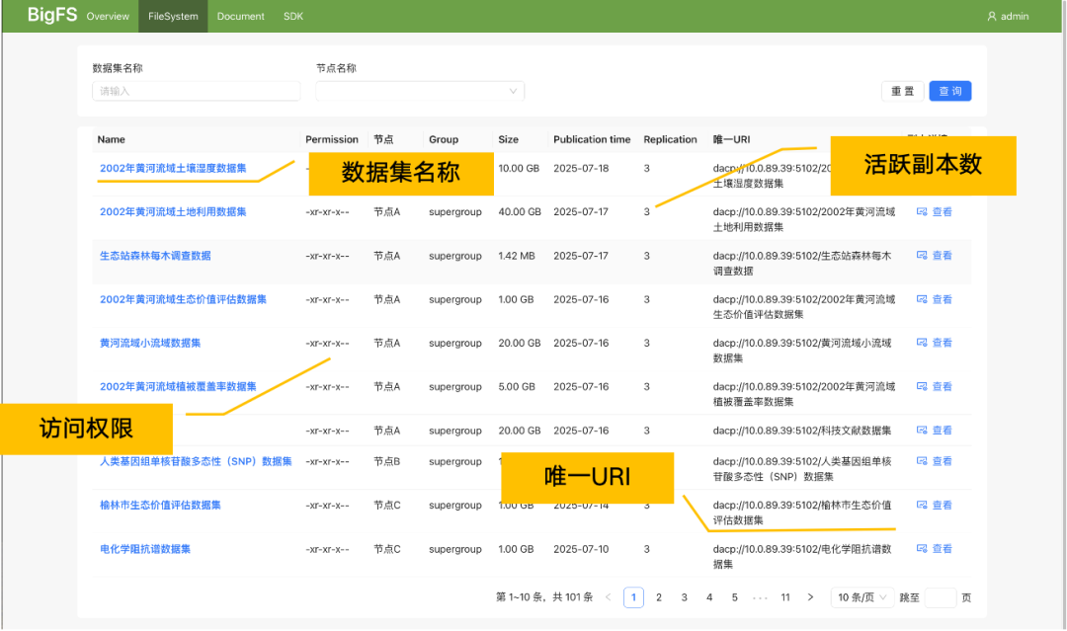Click 查看 icon for 2002年黄河流域土地利用数据集 row

click(x=922, y=211)
